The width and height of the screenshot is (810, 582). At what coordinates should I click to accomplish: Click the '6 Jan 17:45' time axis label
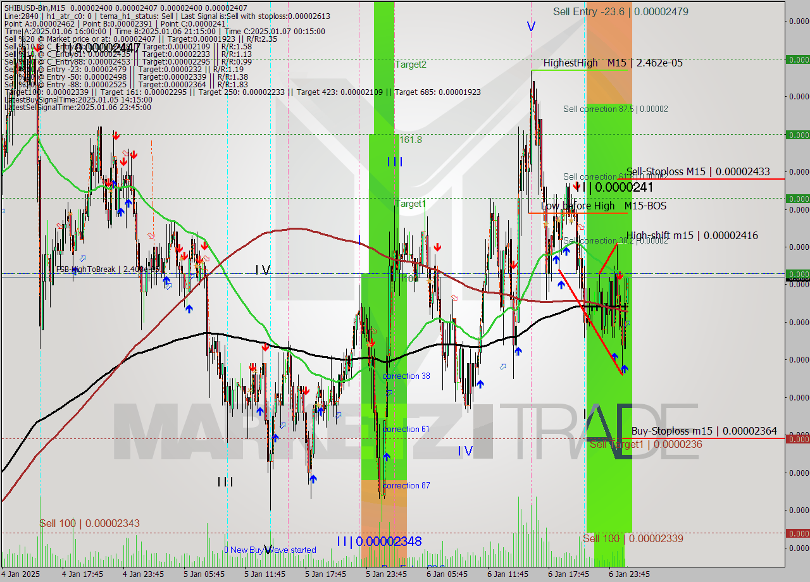[x=569, y=574]
